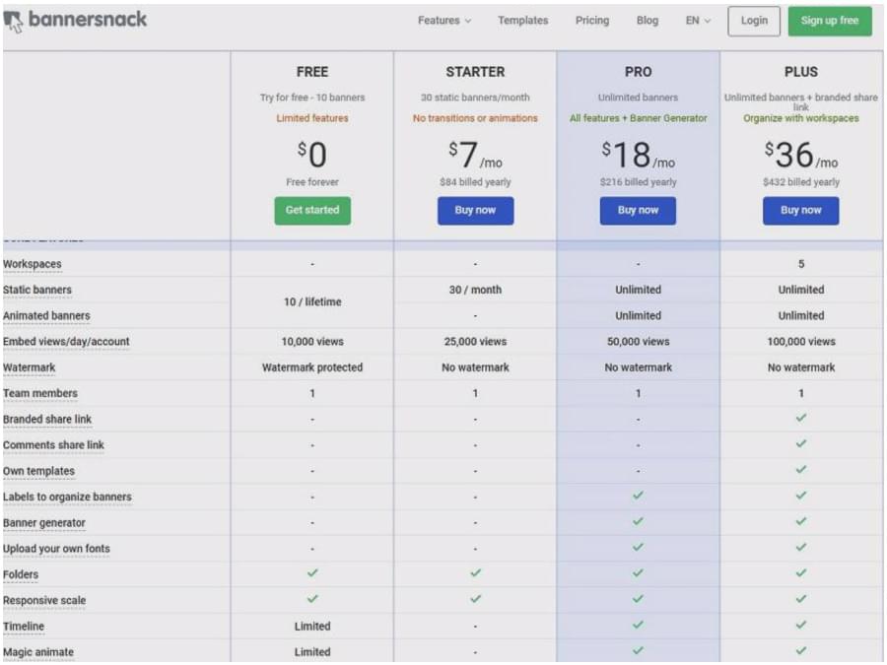Viewport: 887px width, 665px height.
Task: Click the Free checkmark for Responsive scale
Action: [312, 599]
